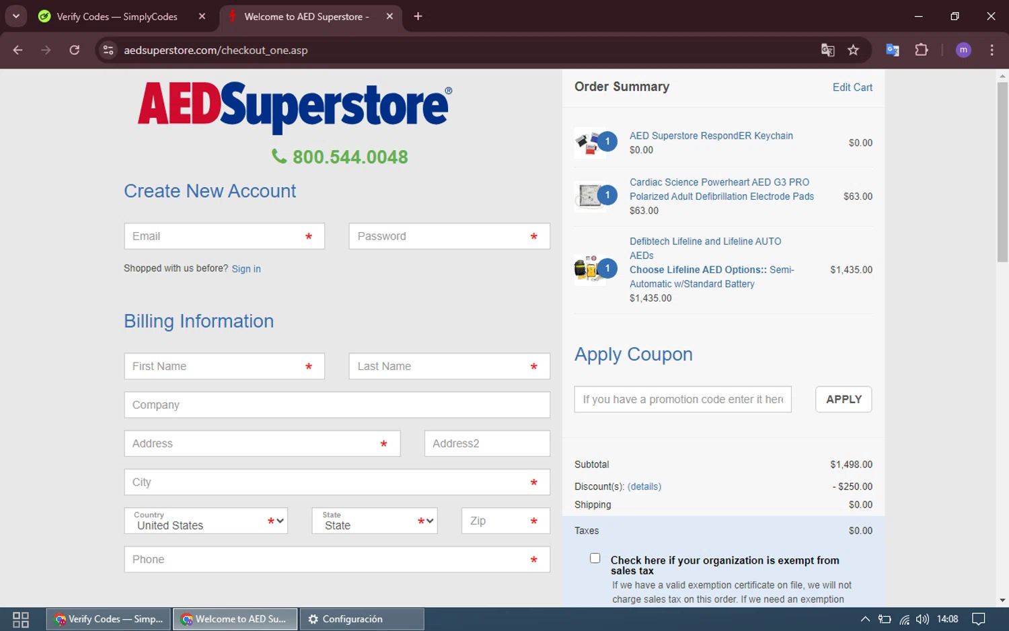
Task: Click the promotion code input field
Action: coord(683,399)
